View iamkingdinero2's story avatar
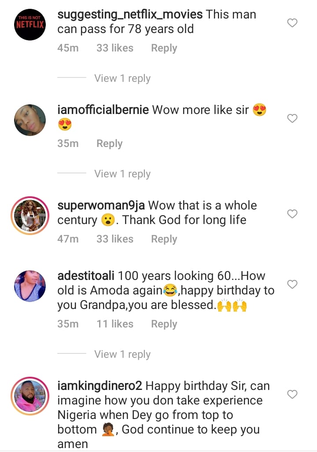Screen dimensions: 317x452 (30, 396)
